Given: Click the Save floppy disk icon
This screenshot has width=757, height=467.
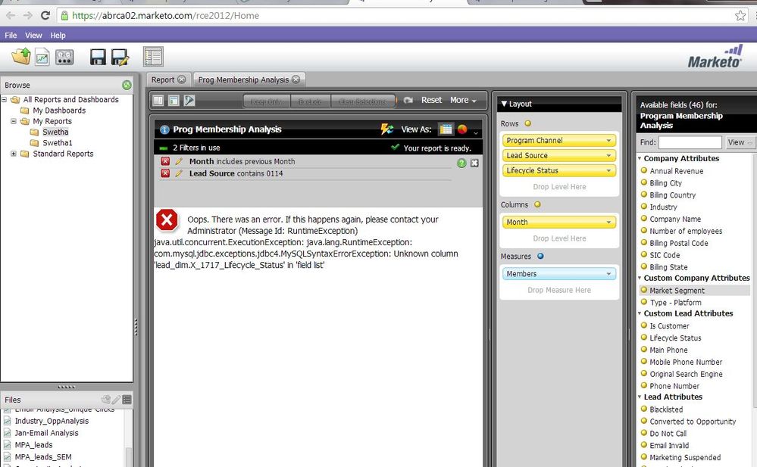Looking at the screenshot, I should pyautogui.click(x=98, y=57).
